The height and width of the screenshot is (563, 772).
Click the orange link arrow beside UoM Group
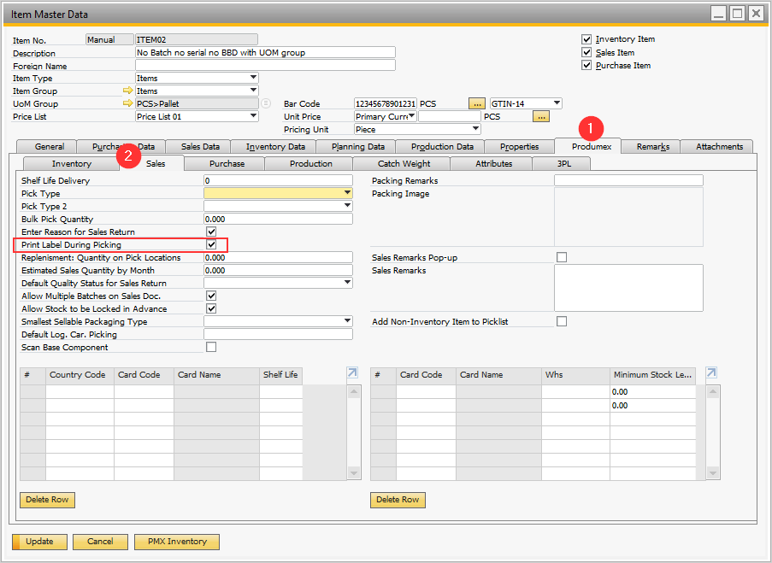click(128, 103)
